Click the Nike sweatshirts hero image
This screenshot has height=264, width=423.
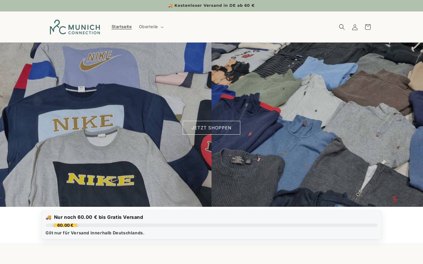pos(106,125)
